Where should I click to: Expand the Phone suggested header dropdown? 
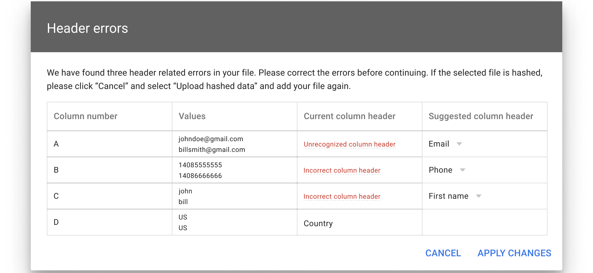462,170
